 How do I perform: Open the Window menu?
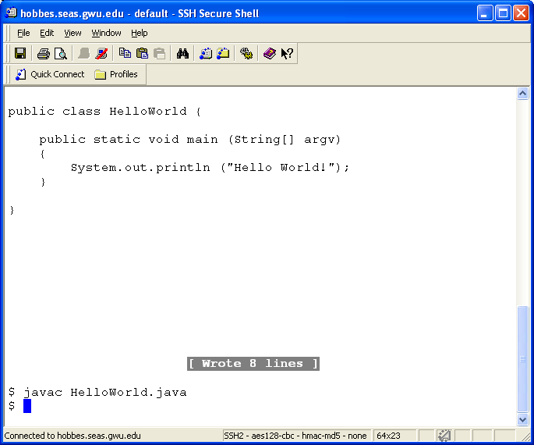[x=106, y=33]
